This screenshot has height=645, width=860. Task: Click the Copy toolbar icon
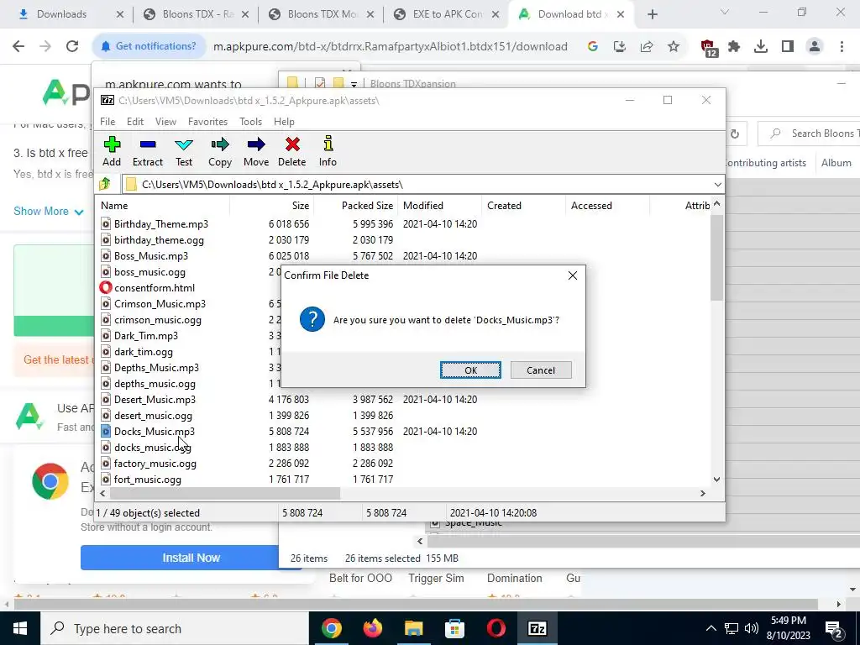click(220, 144)
